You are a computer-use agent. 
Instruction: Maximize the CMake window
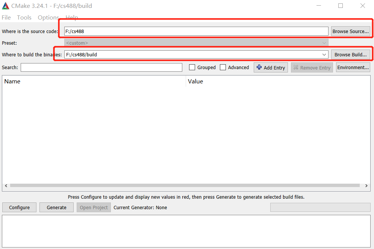tap(341, 6)
